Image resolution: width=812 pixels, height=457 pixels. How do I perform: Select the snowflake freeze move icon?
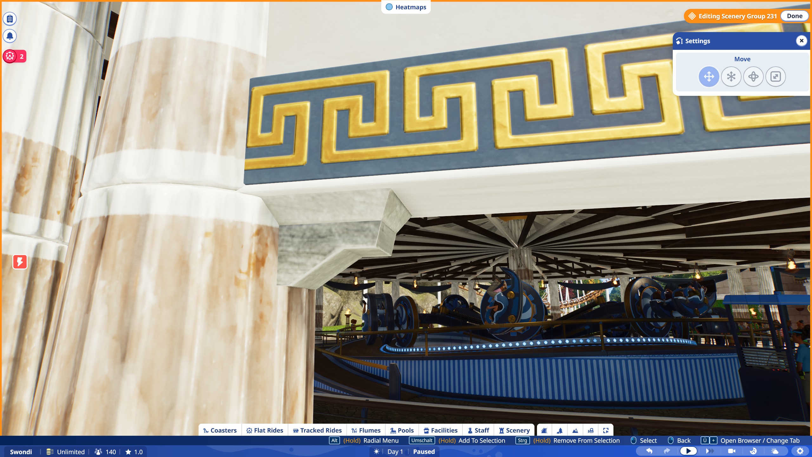(731, 76)
